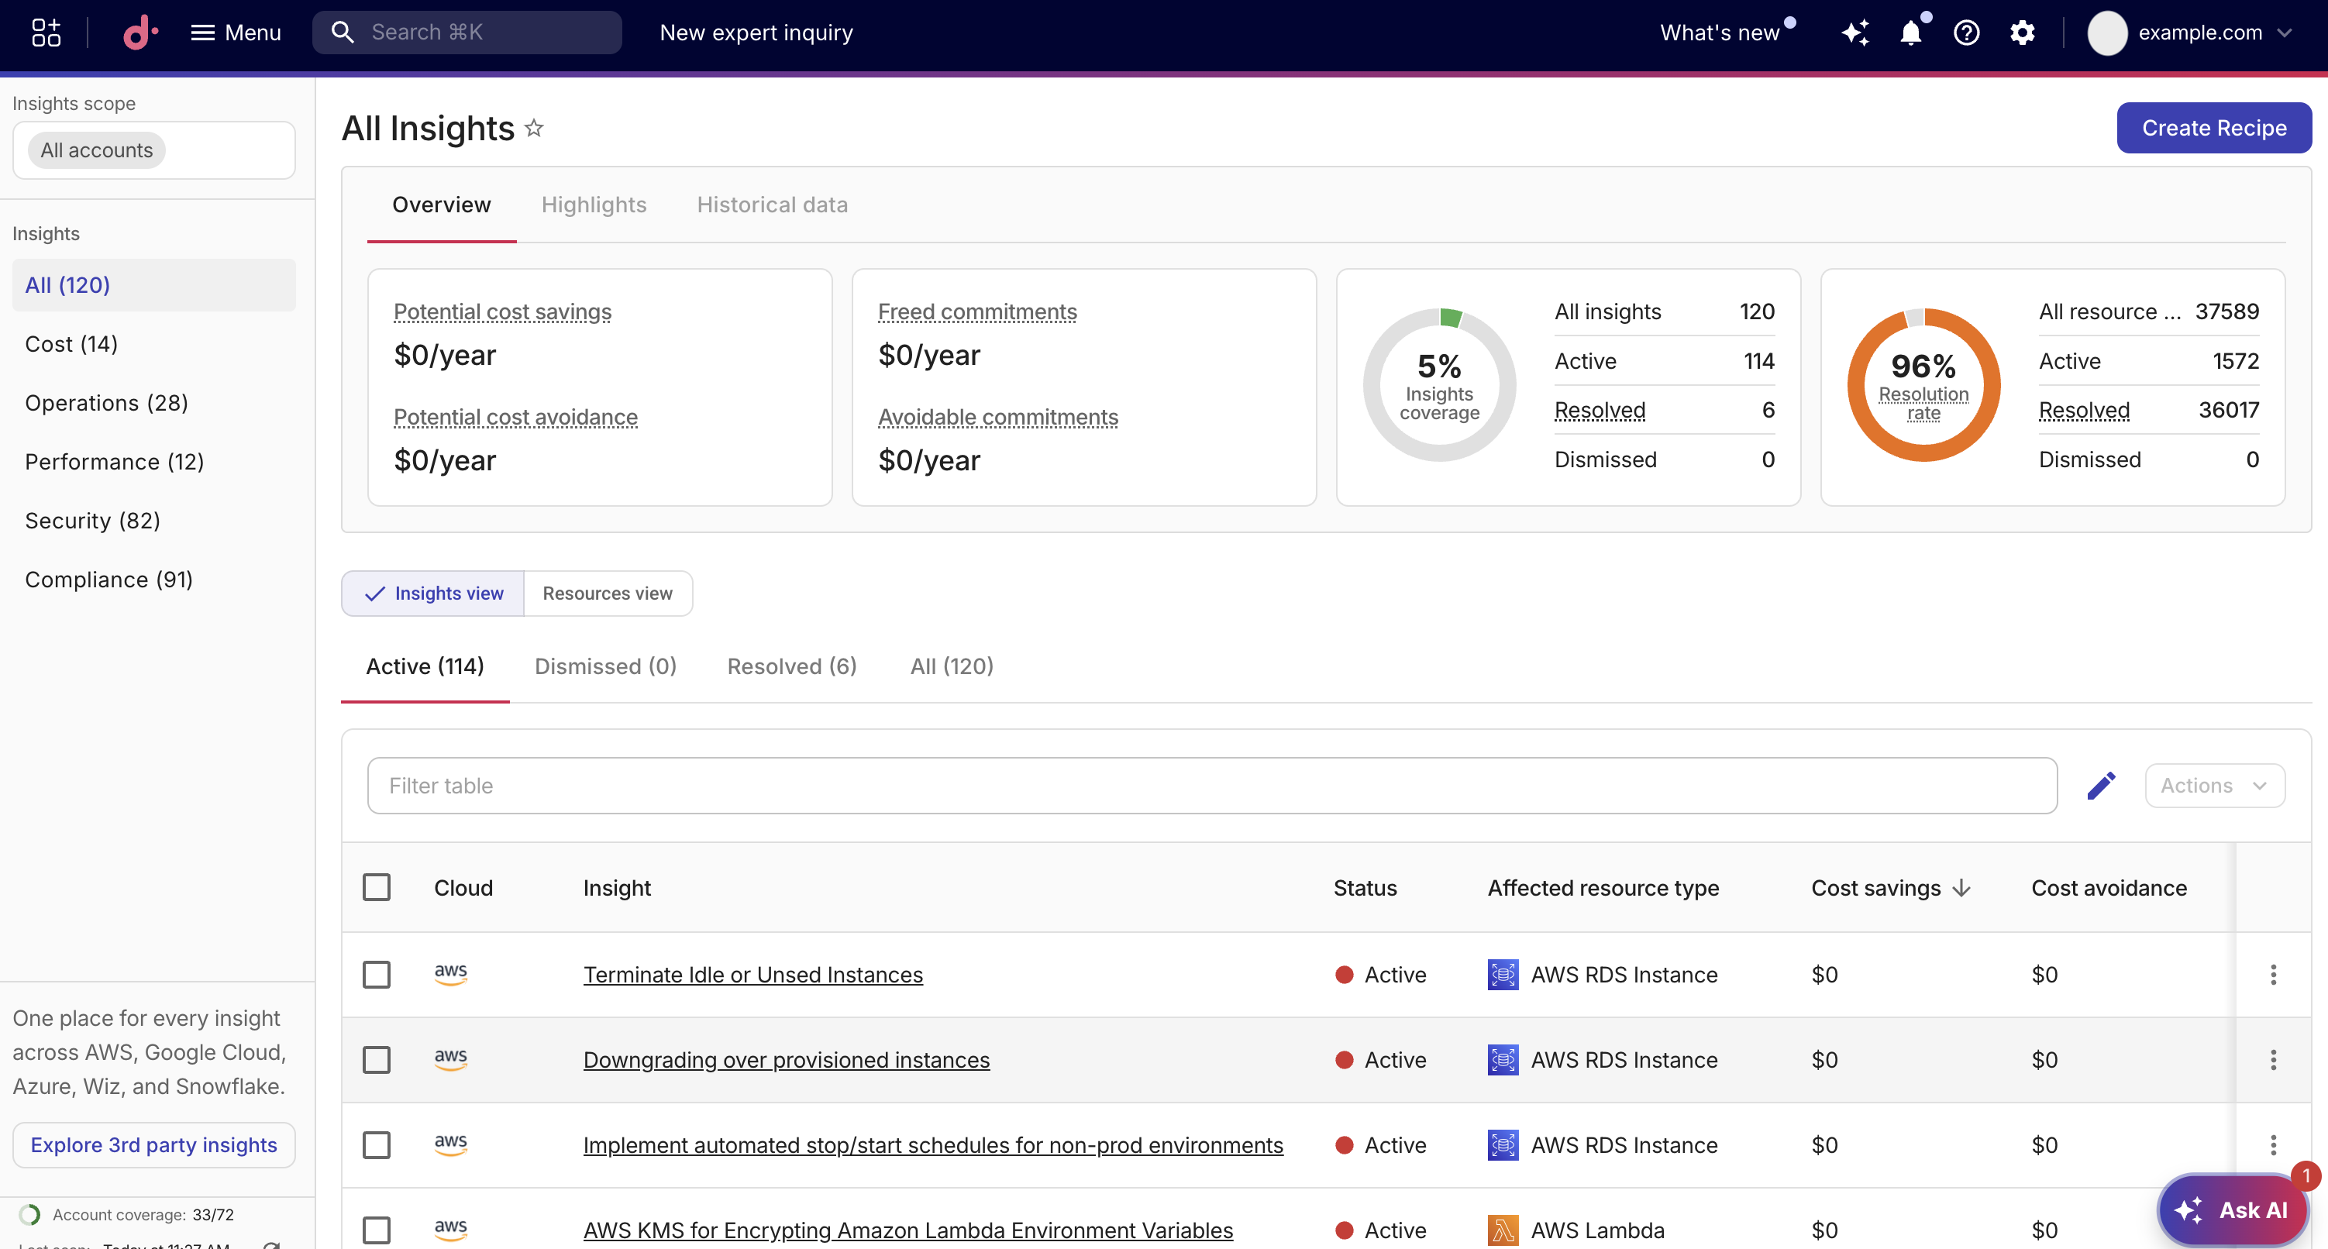This screenshot has width=2328, height=1249.
Task: Click the Create Recipe button
Action: pos(2213,129)
